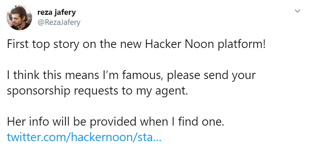
Task: Click the display name reza jafery
Action: click(x=56, y=12)
